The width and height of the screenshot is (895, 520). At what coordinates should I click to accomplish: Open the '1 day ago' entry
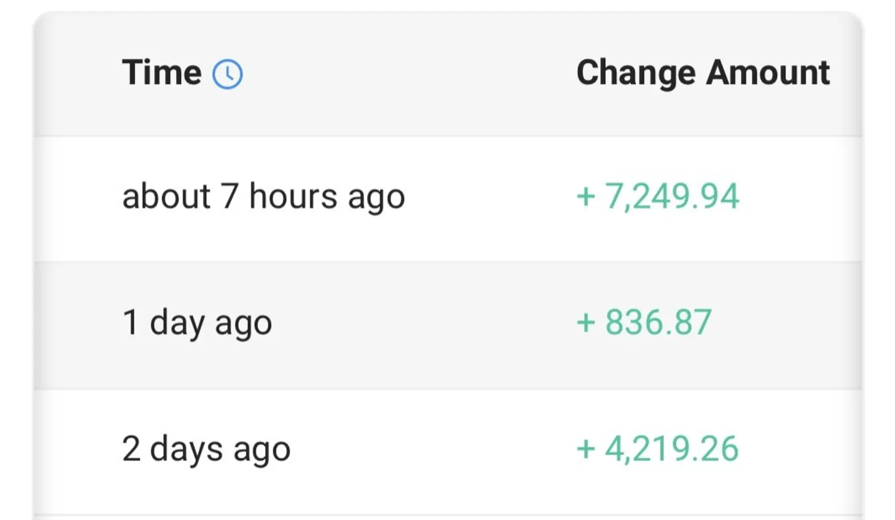pyautogui.click(x=197, y=323)
